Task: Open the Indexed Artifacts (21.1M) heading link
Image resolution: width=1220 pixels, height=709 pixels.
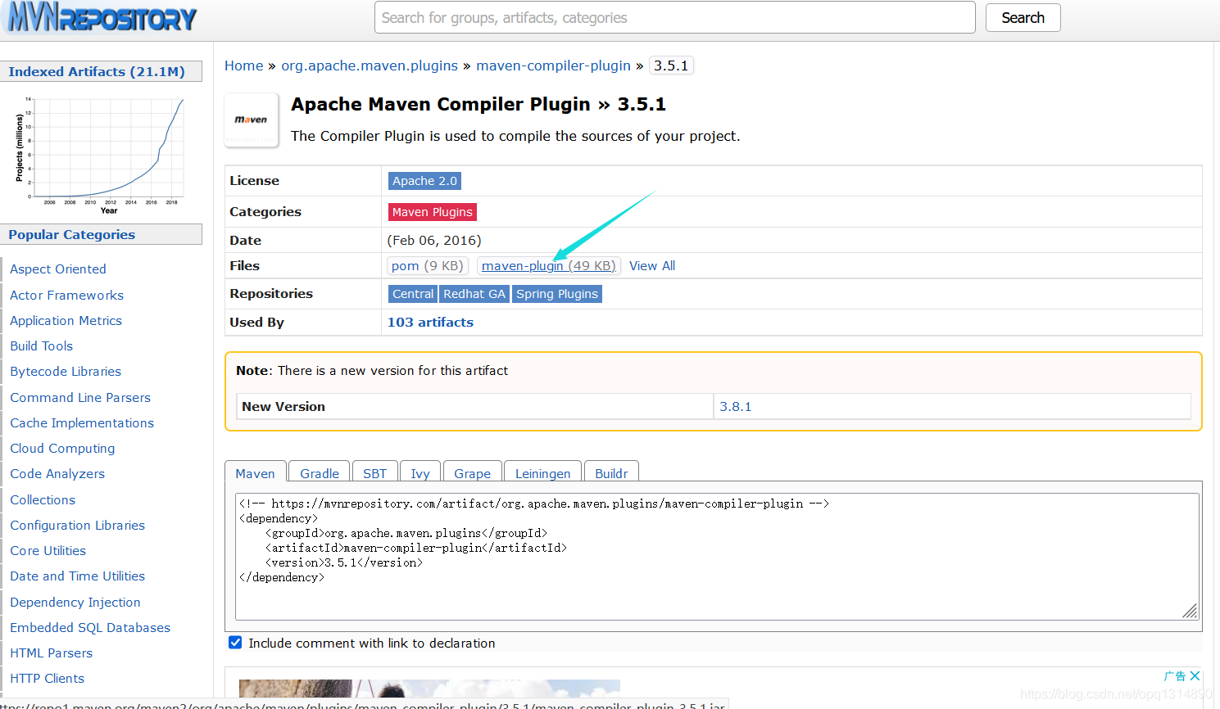Action: 97,71
